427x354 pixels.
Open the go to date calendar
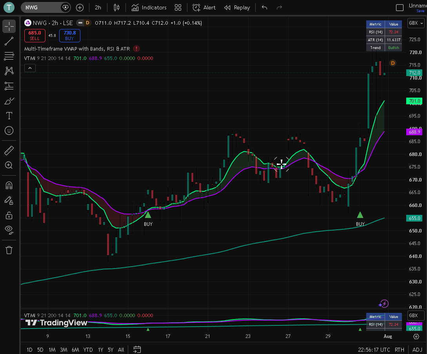point(137,350)
